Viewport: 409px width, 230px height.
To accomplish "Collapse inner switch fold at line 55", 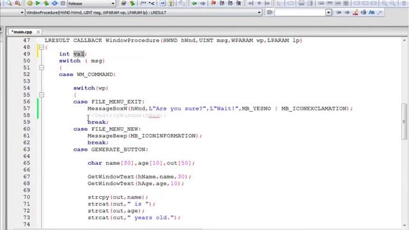I will tap(42, 95).
